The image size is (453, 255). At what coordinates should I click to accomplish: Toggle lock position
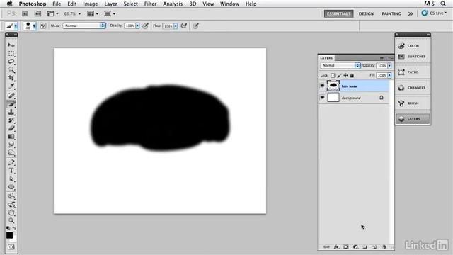(x=345, y=76)
